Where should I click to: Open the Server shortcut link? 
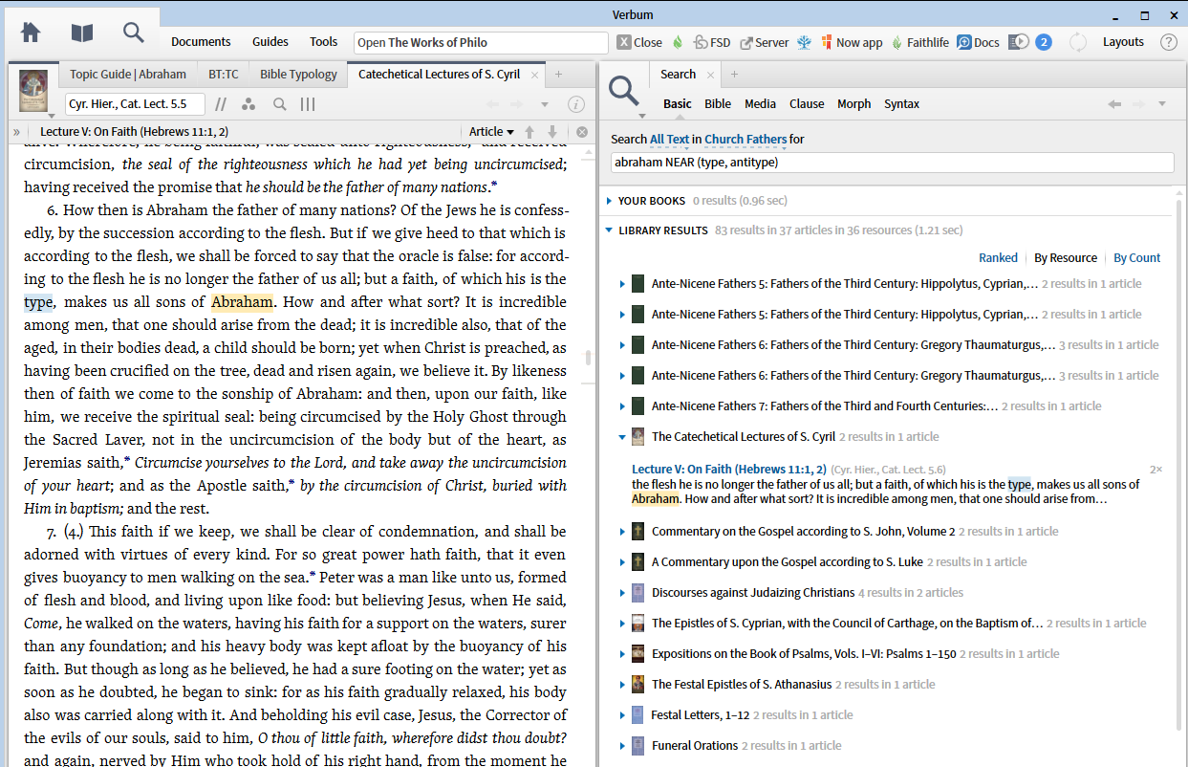764,42
